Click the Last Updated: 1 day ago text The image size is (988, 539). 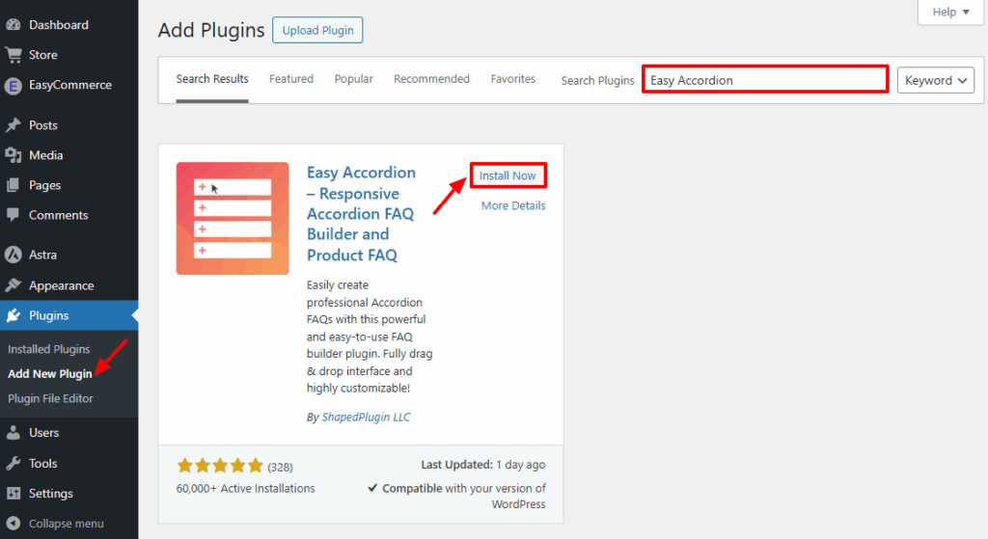[483, 465]
